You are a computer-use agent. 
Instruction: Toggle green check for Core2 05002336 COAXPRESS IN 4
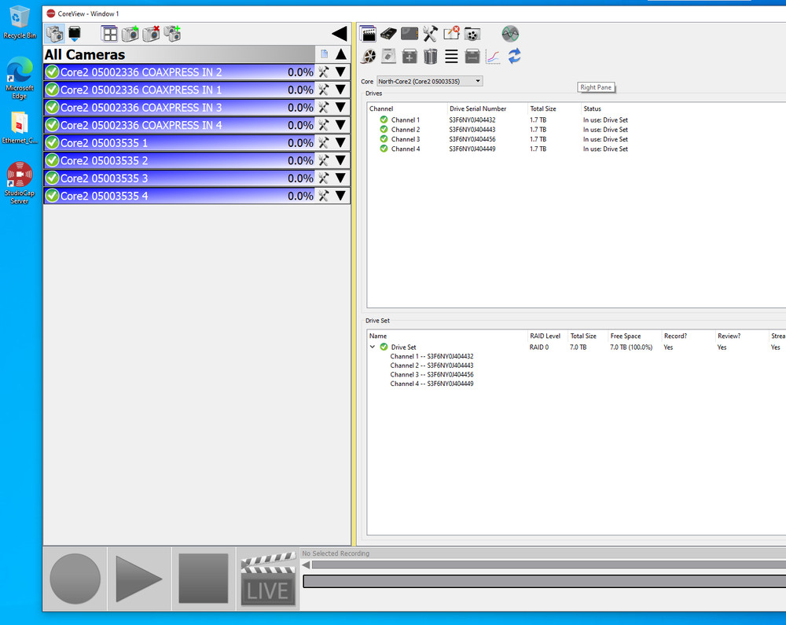click(53, 125)
